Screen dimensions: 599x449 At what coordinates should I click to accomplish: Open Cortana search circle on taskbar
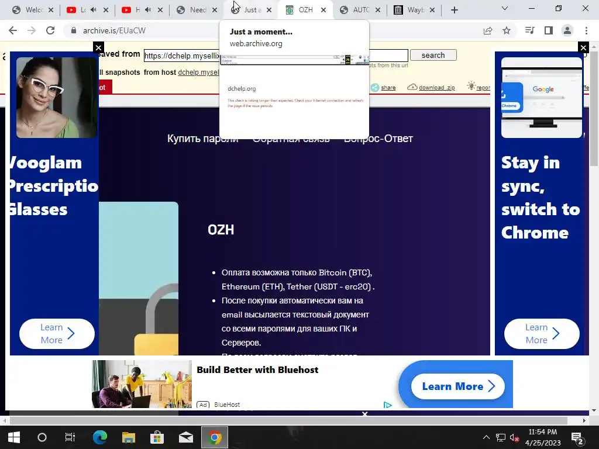pyautogui.click(x=42, y=437)
